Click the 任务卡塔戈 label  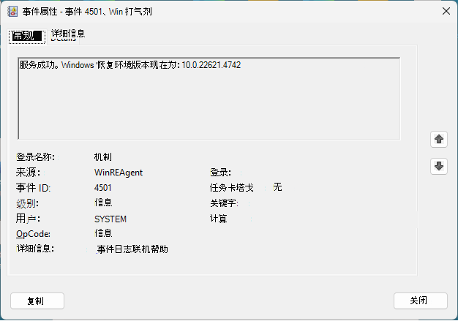[x=232, y=188]
